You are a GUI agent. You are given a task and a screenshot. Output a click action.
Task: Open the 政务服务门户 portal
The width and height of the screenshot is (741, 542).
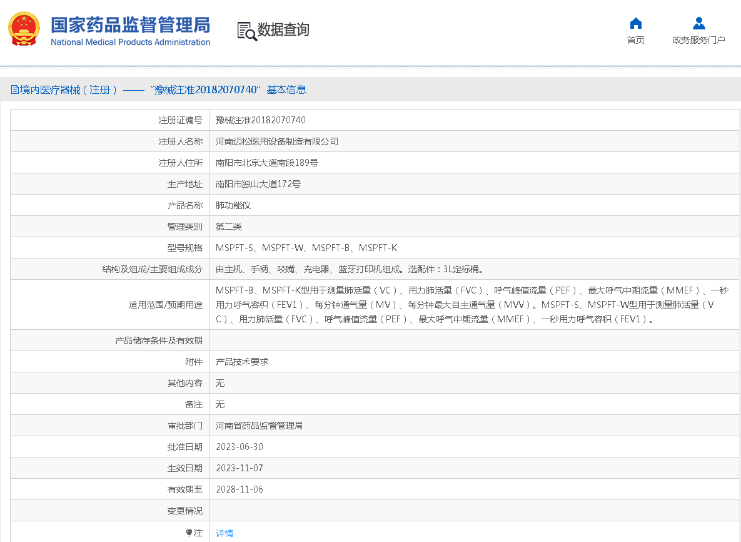pyautogui.click(x=698, y=39)
